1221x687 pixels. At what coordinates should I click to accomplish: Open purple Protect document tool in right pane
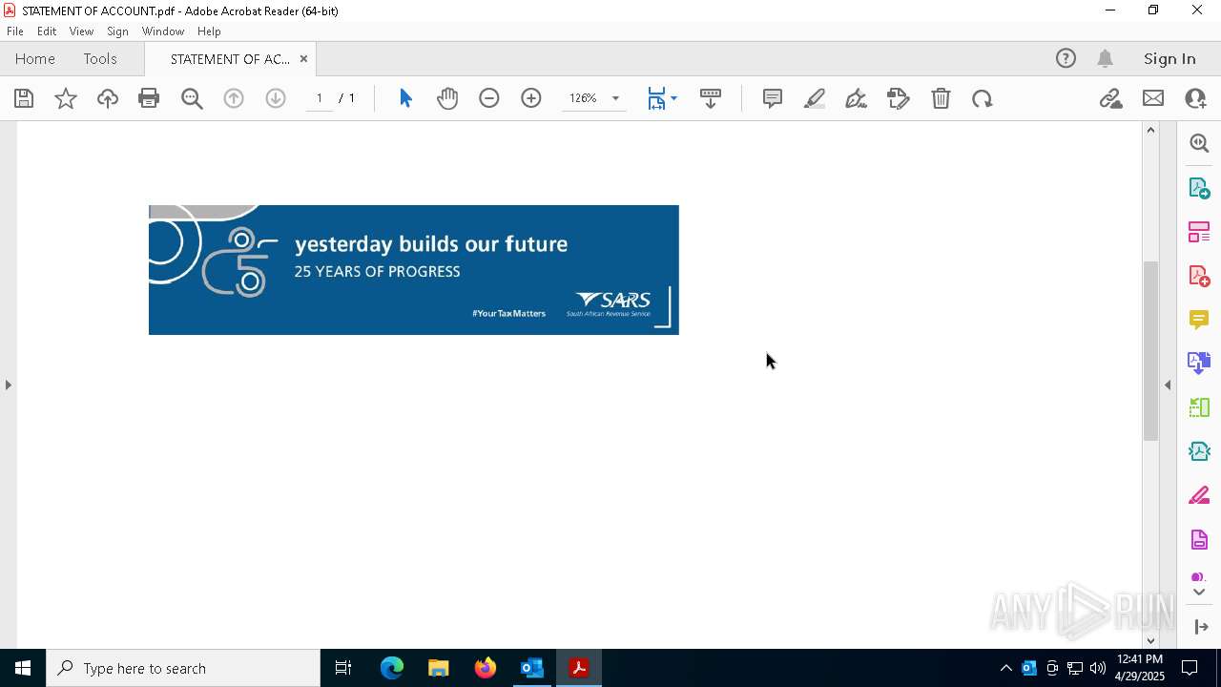[x=1199, y=540]
